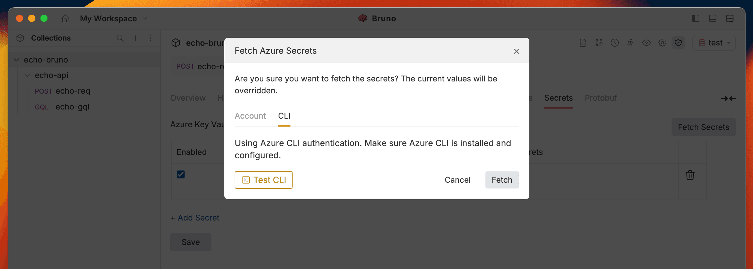753x269 pixels.
Task: Search collections with the magnifier icon
Action: coord(120,38)
